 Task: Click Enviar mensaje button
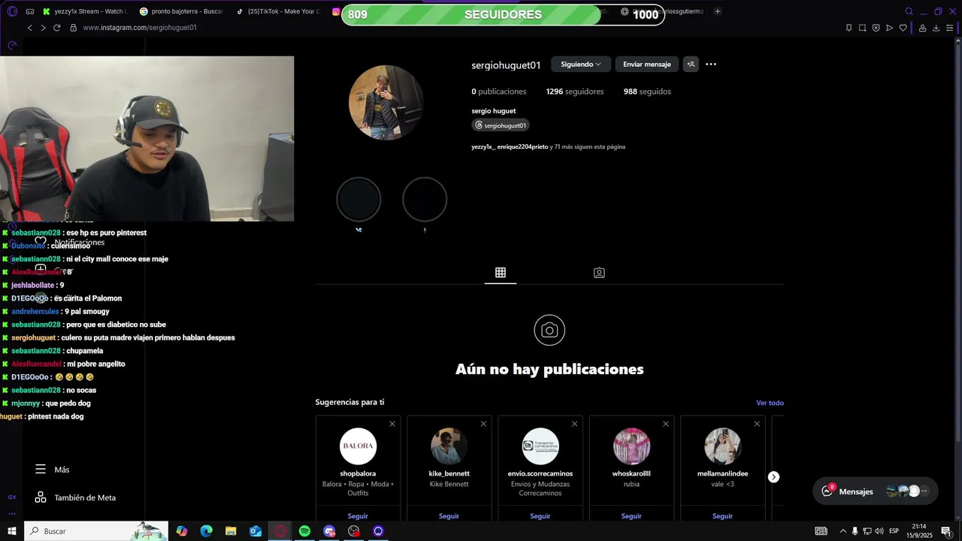click(647, 65)
